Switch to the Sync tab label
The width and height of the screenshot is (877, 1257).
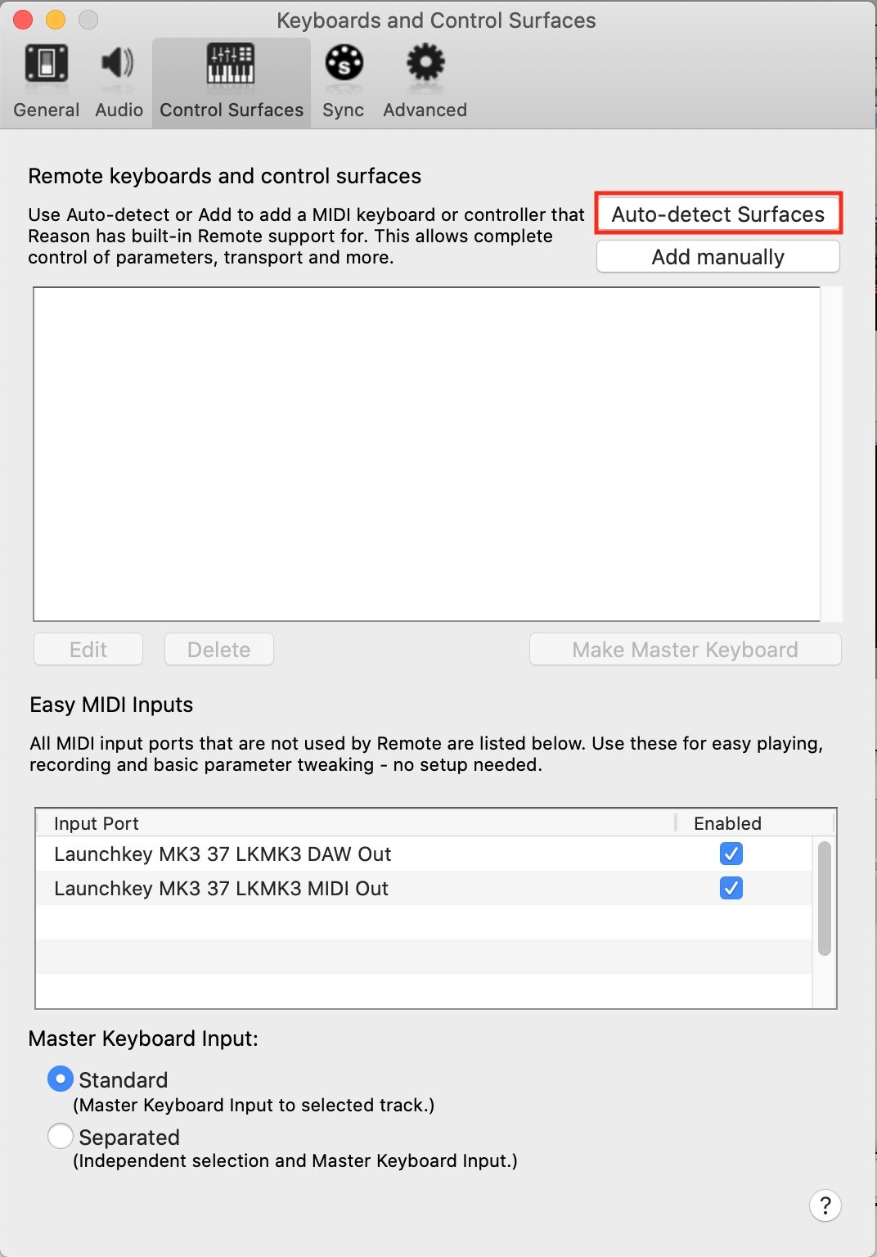click(344, 110)
